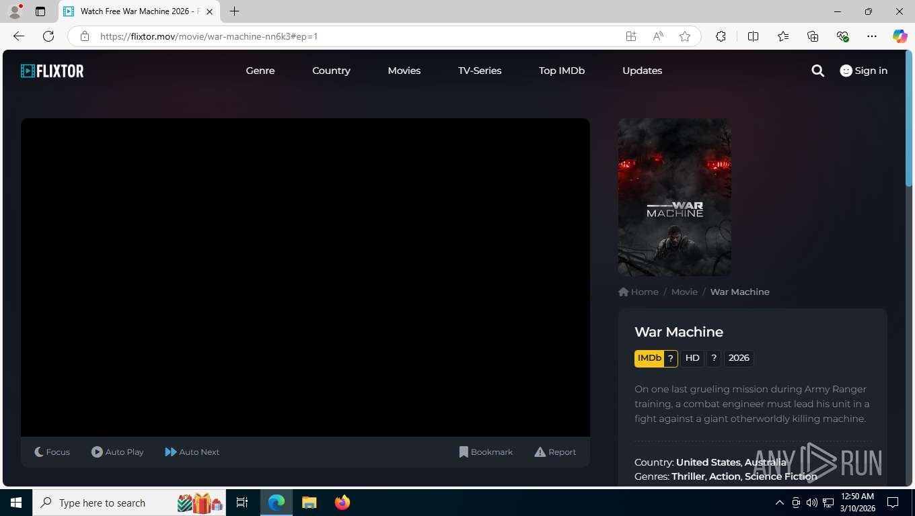Open Task View on the taskbar
Screen dimensions: 915x516
pyautogui.click(x=242, y=503)
